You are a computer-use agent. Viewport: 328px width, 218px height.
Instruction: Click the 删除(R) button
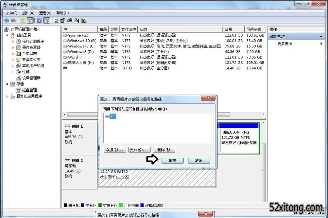click(164, 150)
